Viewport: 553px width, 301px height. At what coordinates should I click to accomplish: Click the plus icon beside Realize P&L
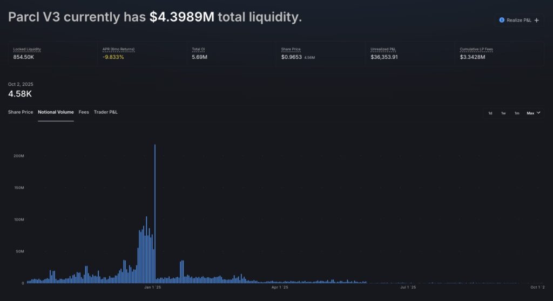click(x=536, y=20)
